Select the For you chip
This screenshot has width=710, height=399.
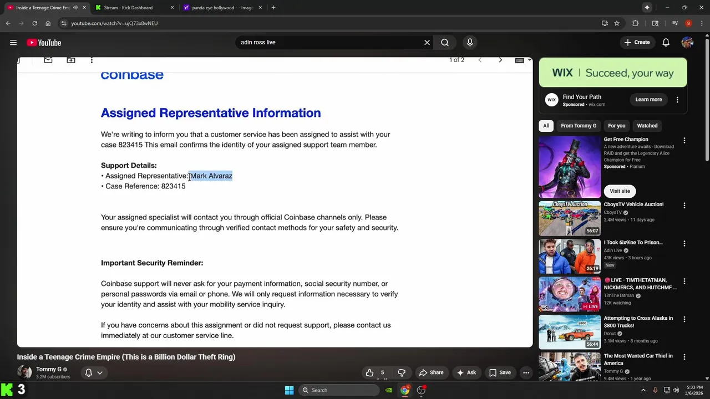(x=616, y=126)
